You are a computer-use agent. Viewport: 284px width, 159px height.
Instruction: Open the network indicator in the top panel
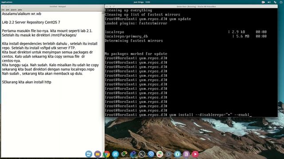point(275,2)
